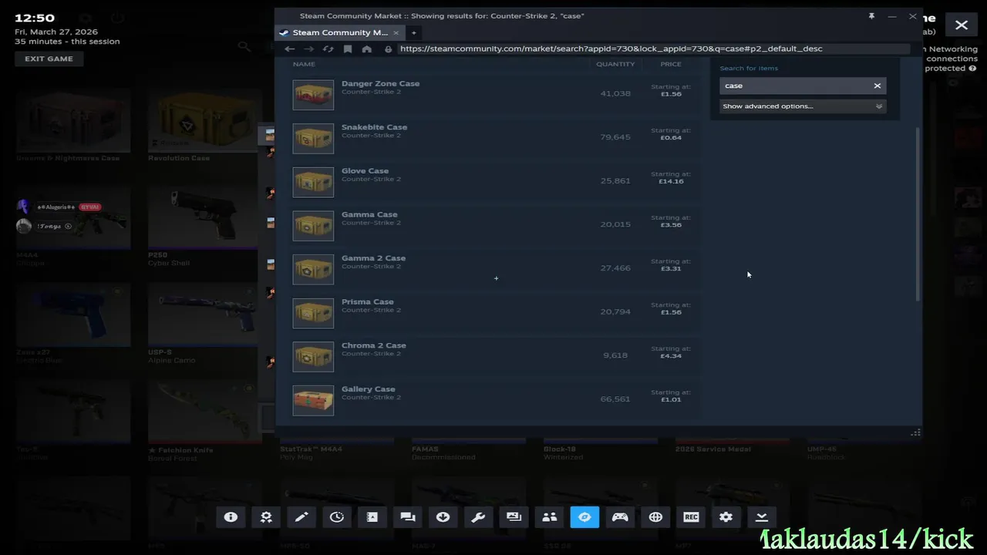Collapse overlay toolbar with down-arrow icon
The width and height of the screenshot is (987, 555).
[761, 517]
